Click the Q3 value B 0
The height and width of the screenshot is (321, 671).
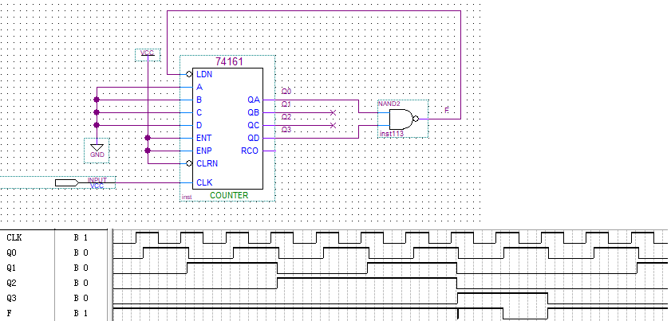tap(81, 298)
